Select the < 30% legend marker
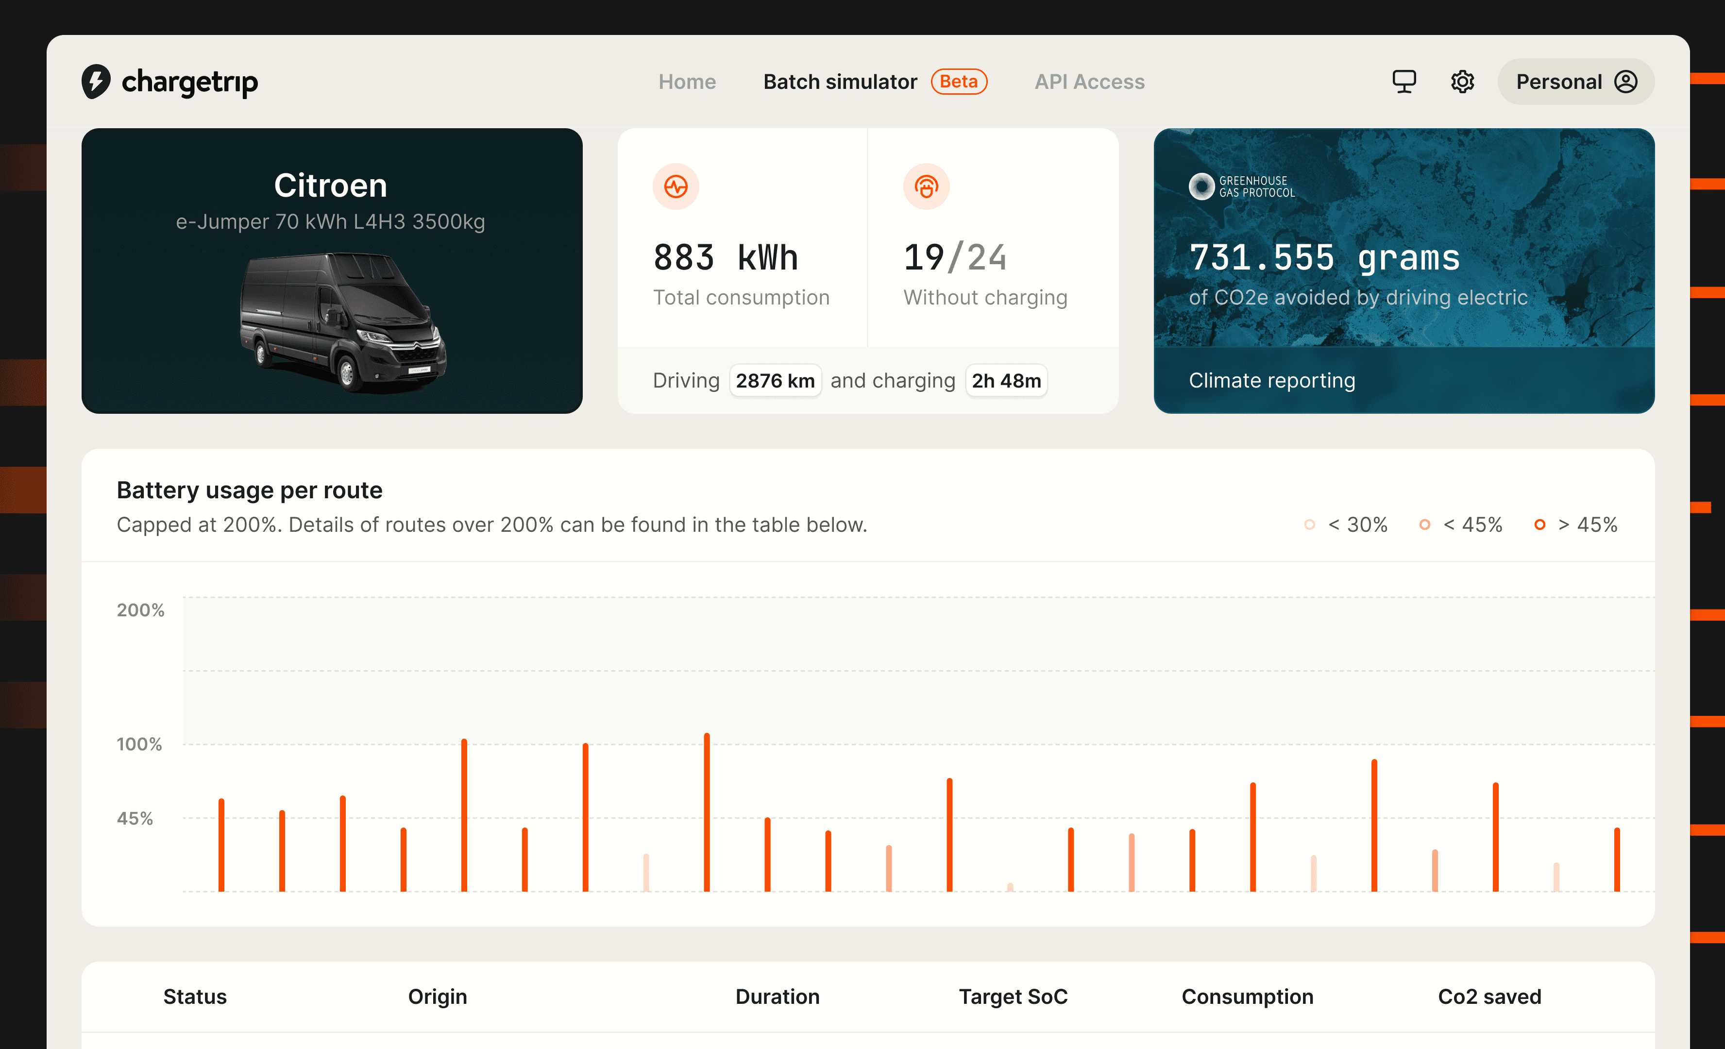Screen dimensions: 1725x1049 (1309, 524)
